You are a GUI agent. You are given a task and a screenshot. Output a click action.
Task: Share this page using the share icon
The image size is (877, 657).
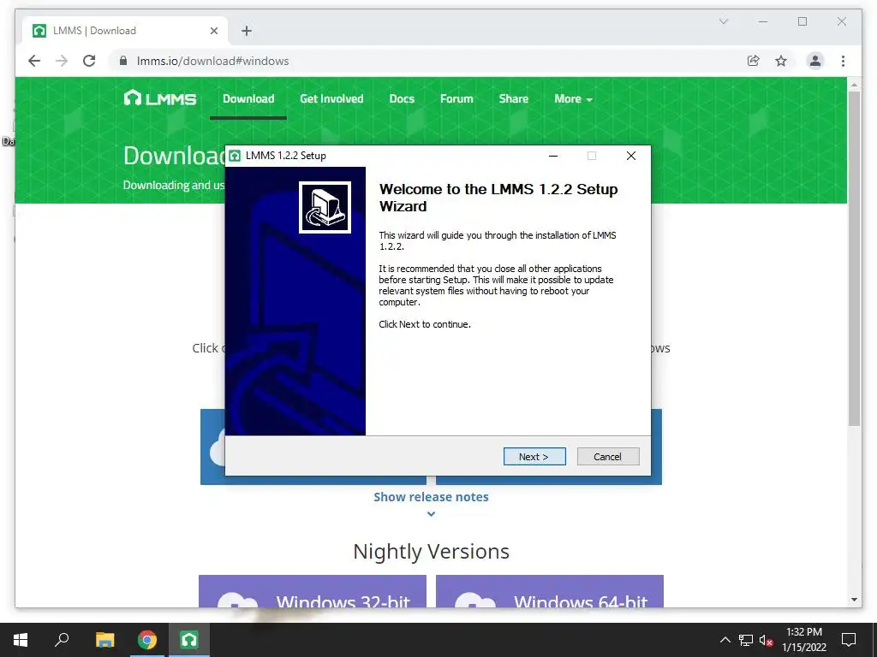click(754, 61)
